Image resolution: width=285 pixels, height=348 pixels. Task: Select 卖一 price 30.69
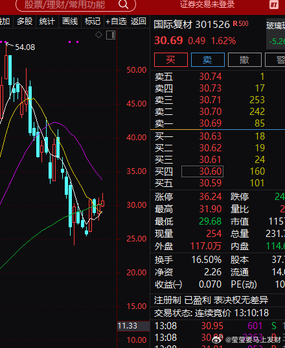coord(211,123)
